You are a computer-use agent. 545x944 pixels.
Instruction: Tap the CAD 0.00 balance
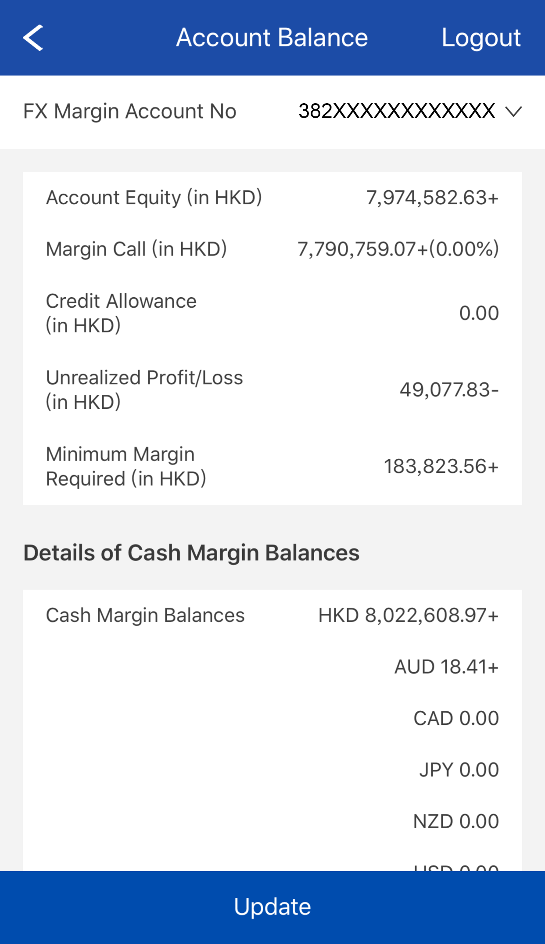click(x=456, y=718)
